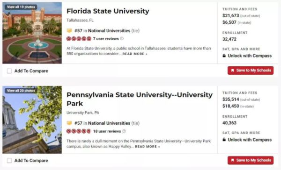Image resolution: width=281 pixels, height=170 pixels.
Task: Expand READ MORE for the Penn State description
Action: [x=148, y=147]
